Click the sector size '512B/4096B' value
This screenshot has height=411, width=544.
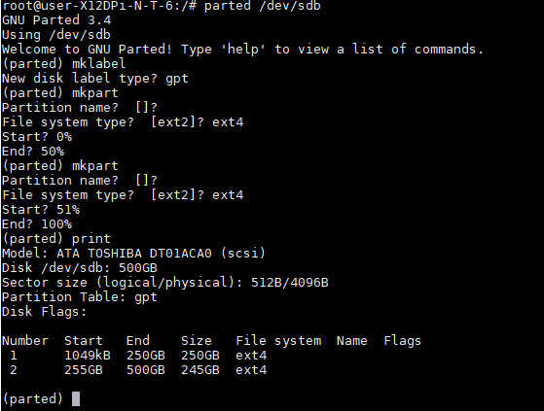coord(290,283)
